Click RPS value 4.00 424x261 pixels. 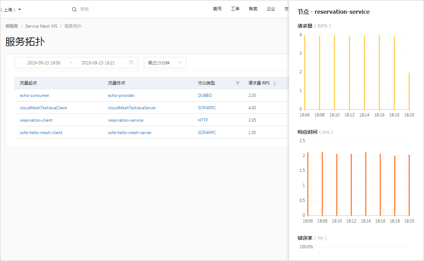252,108
